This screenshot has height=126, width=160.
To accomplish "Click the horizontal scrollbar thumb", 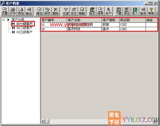I will (47, 121).
